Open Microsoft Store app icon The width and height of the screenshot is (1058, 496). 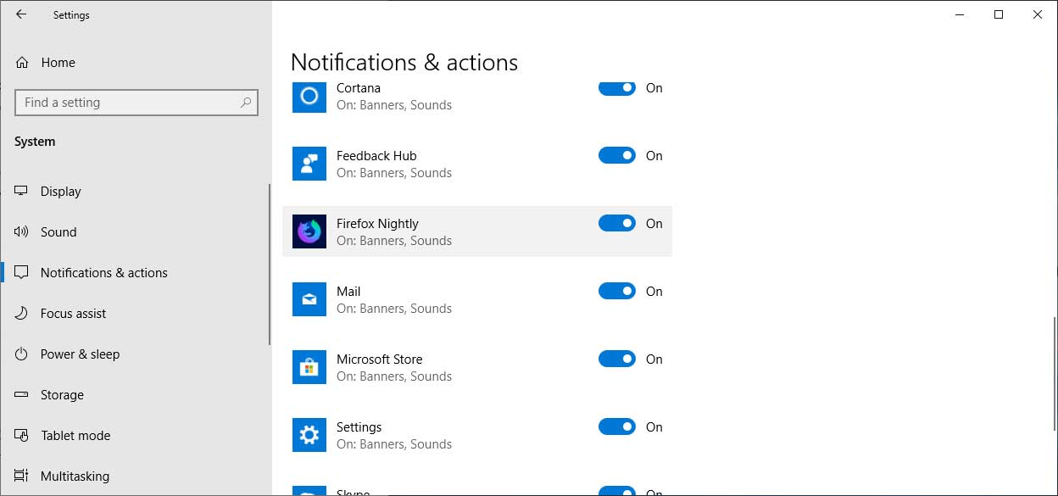[309, 367]
